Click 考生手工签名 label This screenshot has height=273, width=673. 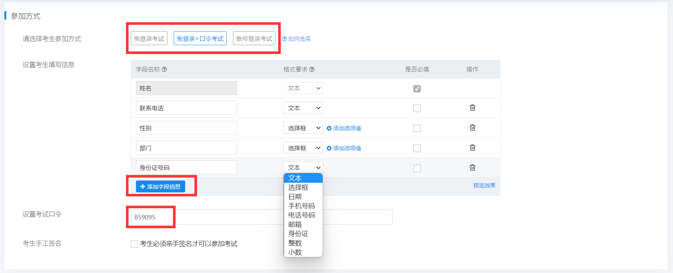pos(42,243)
